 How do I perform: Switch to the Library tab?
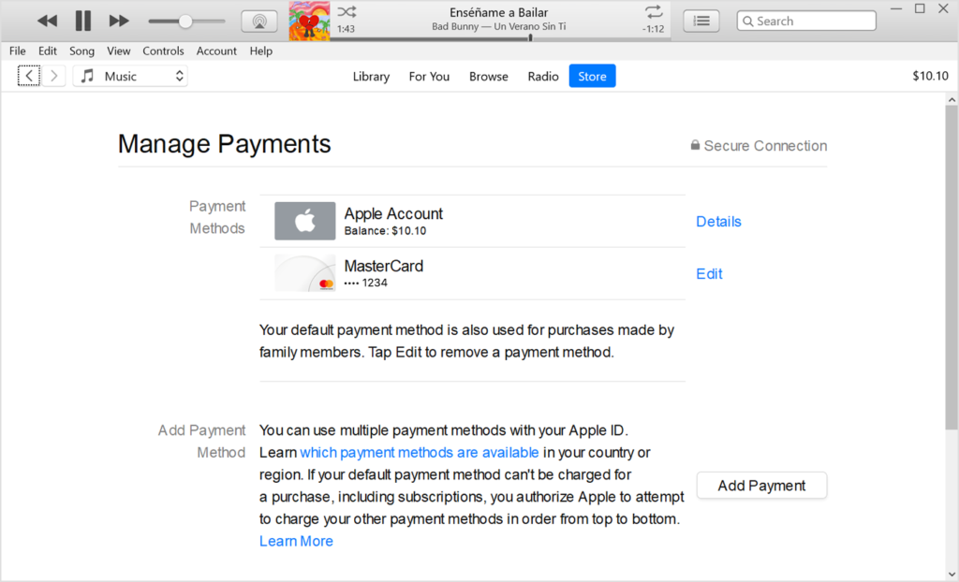tap(371, 77)
